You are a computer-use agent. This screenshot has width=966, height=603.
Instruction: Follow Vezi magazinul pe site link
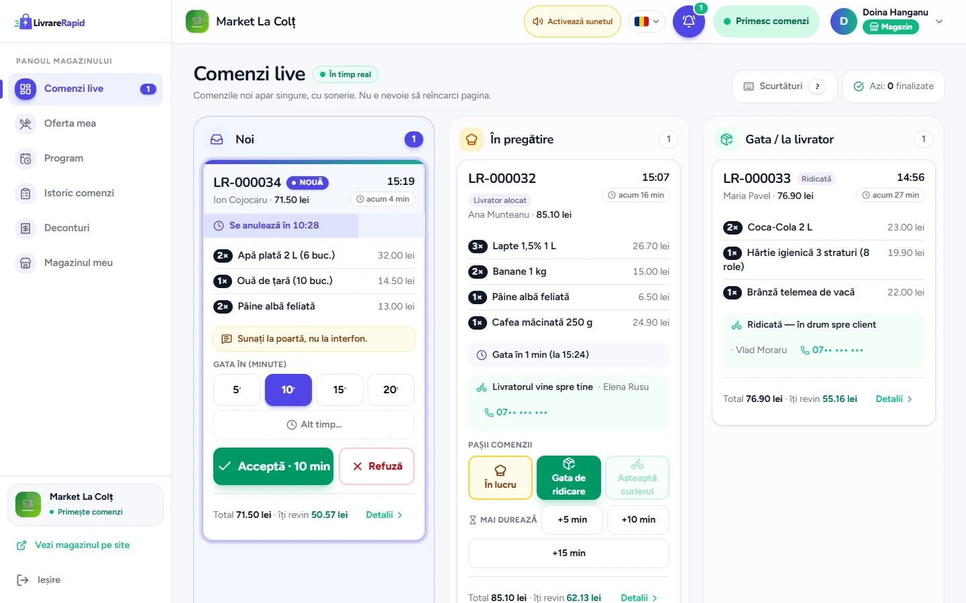[x=83, y=545]
